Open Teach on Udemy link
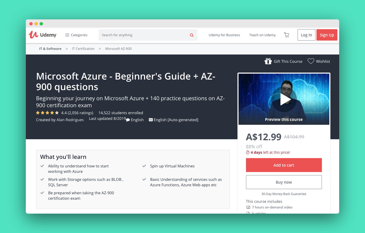The height and width of the screenshot is (233, 365). pyautogui.click(x=263, y=35)
